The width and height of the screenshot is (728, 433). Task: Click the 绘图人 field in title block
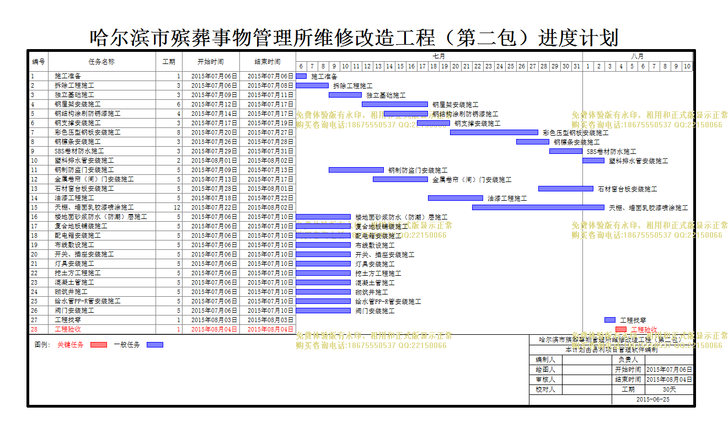coord(587,370)
